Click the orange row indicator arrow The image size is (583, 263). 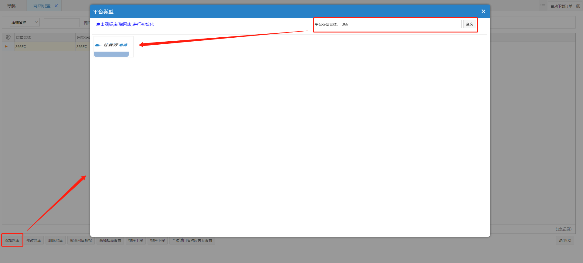tap(6, 46)
